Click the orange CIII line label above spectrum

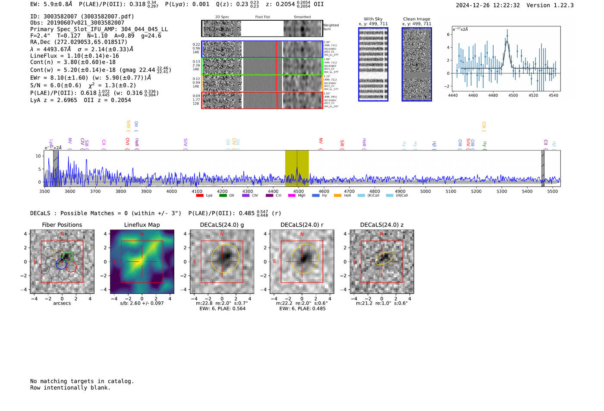click(x=484, y=127)
